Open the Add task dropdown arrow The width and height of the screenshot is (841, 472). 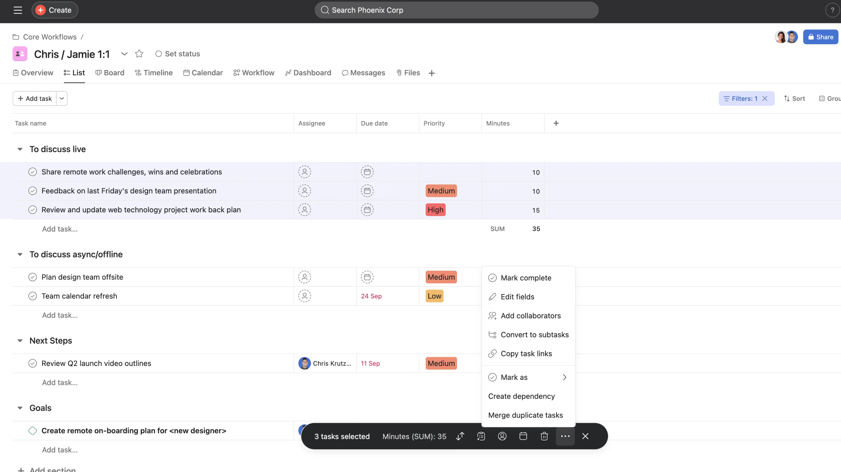[x=62, y=98]
